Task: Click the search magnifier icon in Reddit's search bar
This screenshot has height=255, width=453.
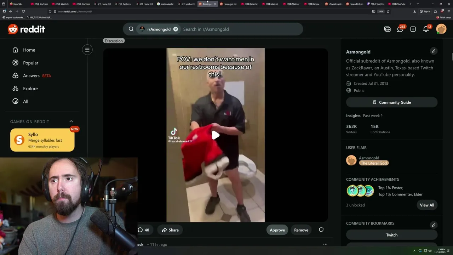Action: pyautogui.click(x=131, y=29)
